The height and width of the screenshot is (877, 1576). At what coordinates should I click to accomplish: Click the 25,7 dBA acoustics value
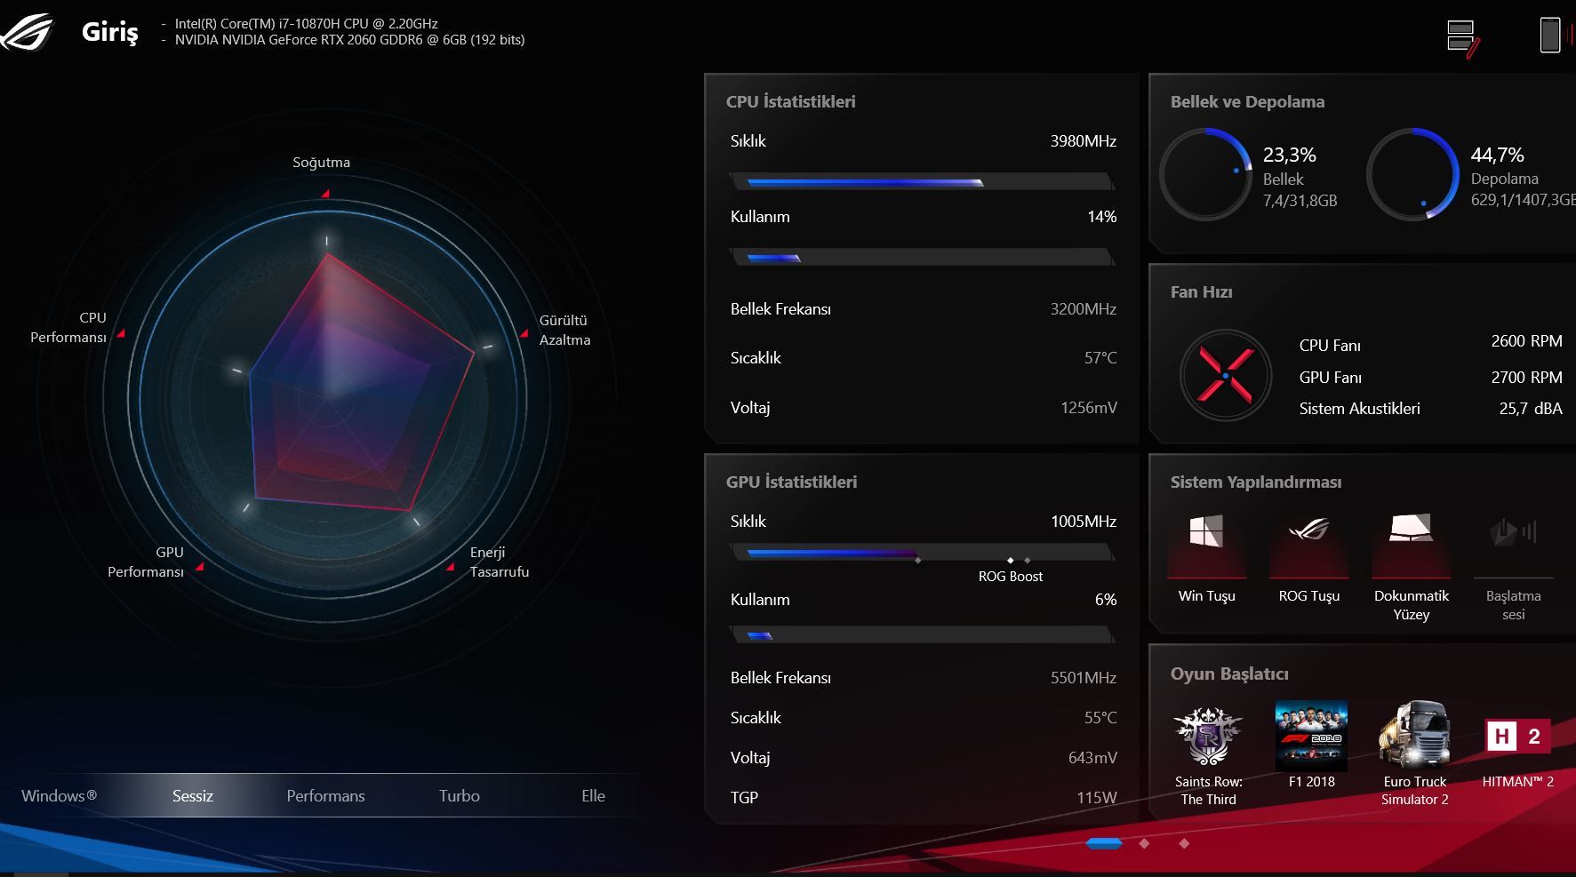click(x=1531, y=409)
